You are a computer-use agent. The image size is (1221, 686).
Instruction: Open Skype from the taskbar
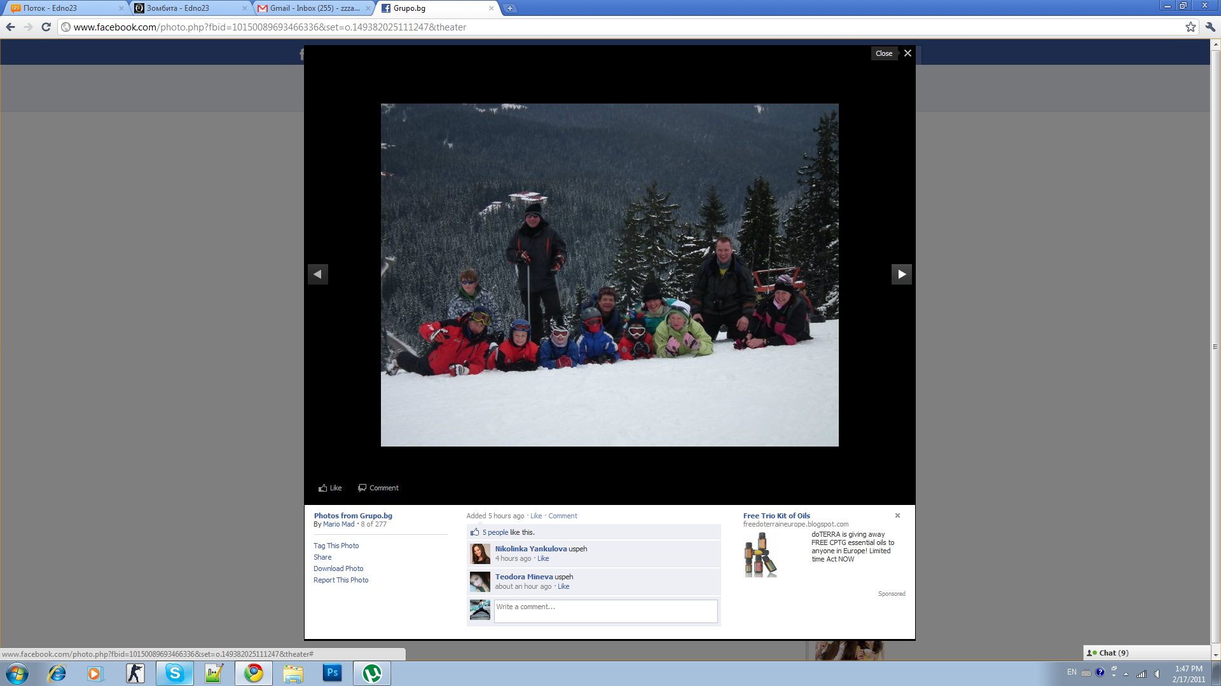175,673
